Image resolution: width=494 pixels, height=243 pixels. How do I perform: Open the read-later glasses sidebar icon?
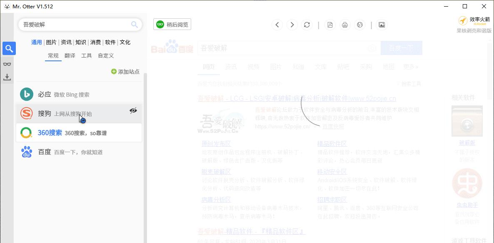pos(7,64)
